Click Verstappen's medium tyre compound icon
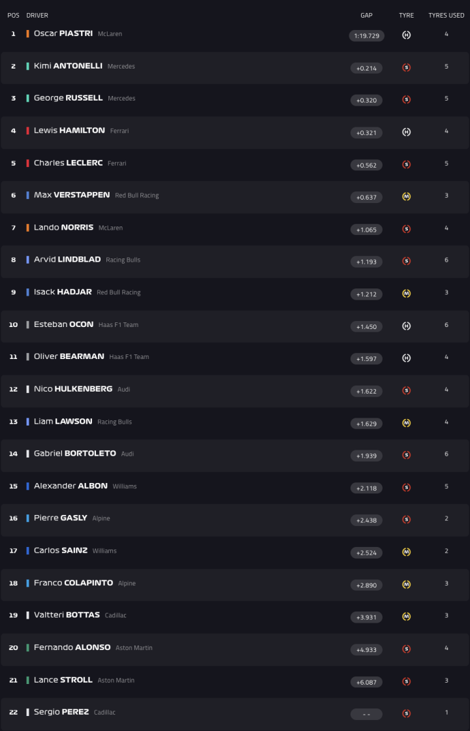Screen dimensions: 470x731 (406, 196)
